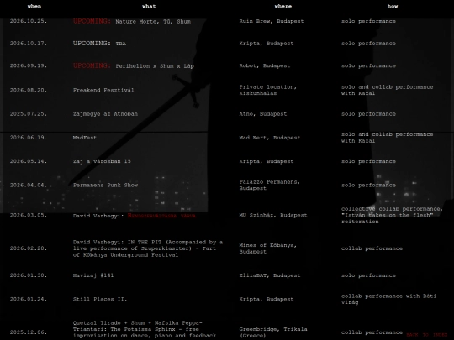Image resolution: width=454 pixels, height=340 pixels.
Task: Click the 'Freakend Fesztivál' event title
Action: tap(103, 90)
